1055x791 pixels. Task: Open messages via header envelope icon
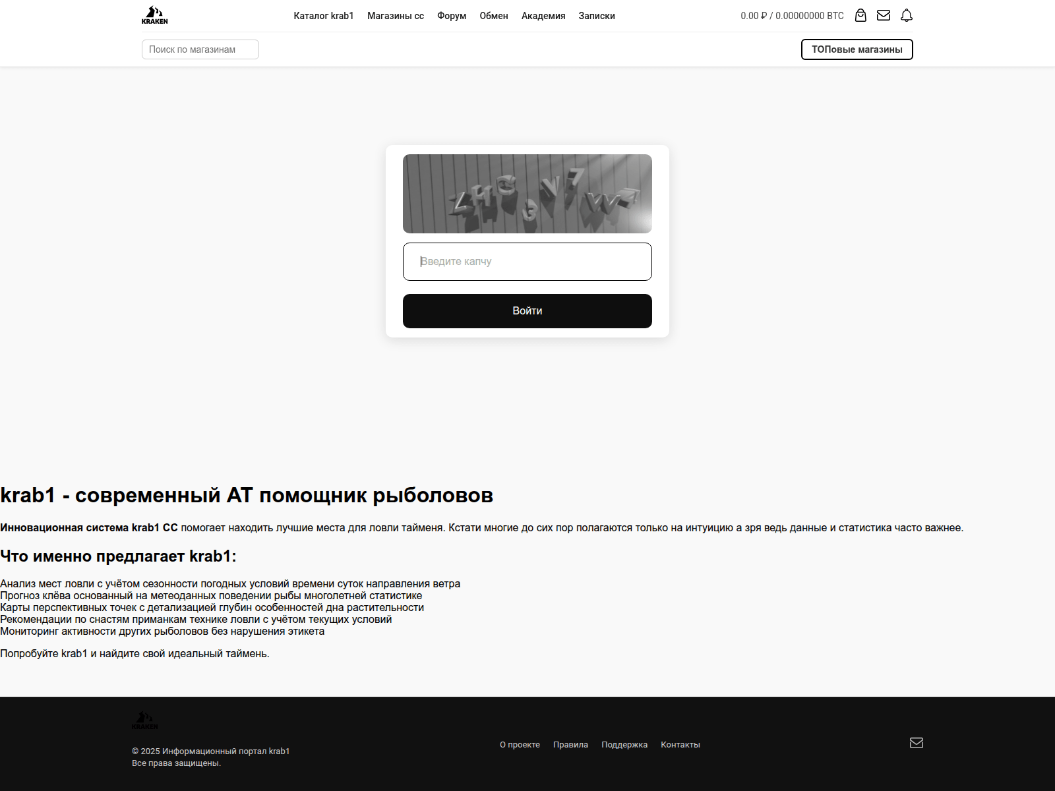[884, 15]
